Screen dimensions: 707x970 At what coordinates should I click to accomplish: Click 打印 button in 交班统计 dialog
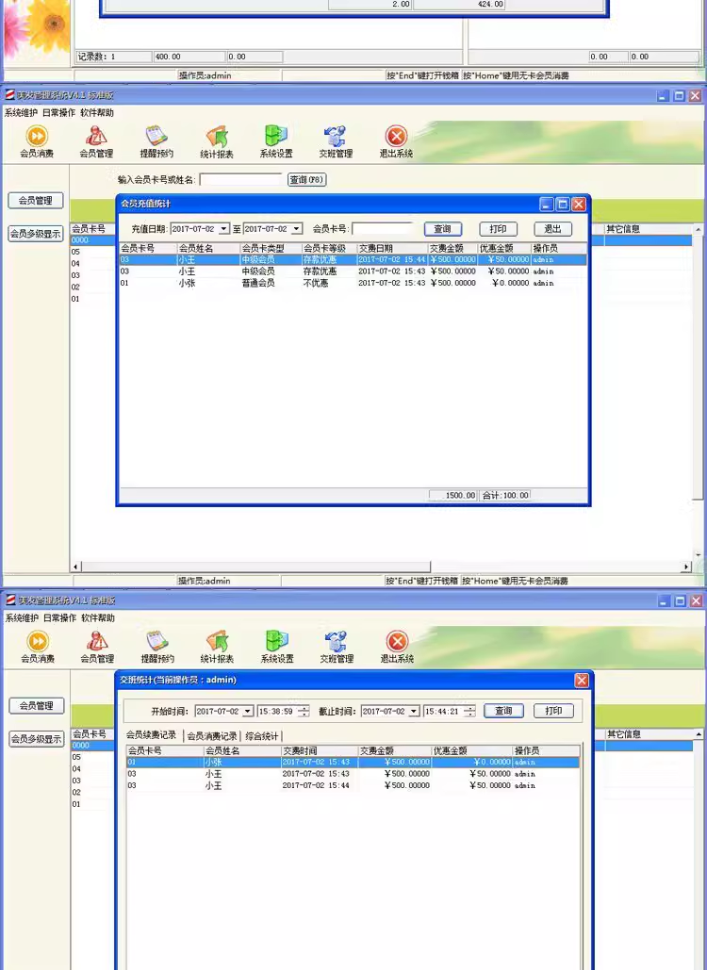(553, 711)
